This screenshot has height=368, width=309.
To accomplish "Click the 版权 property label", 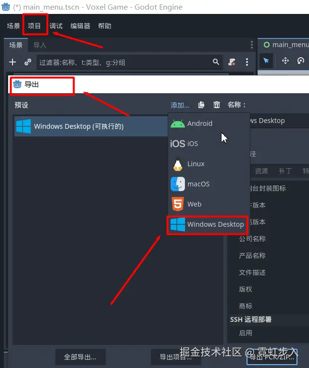I will (246, 289).
